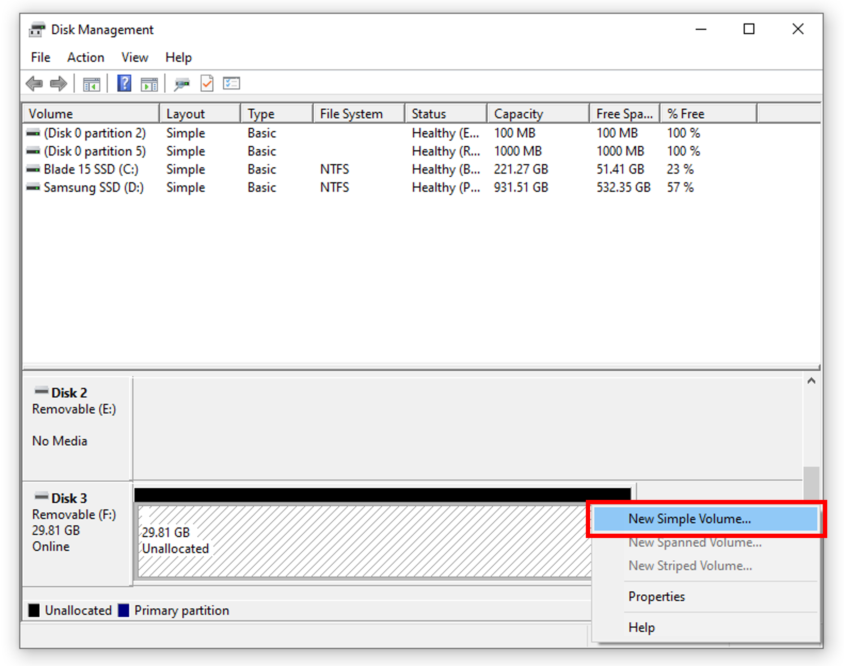Click Help in the context menu
Image resolution: width=844 pixels, height=666 pixels.
[x=641, y=627]
